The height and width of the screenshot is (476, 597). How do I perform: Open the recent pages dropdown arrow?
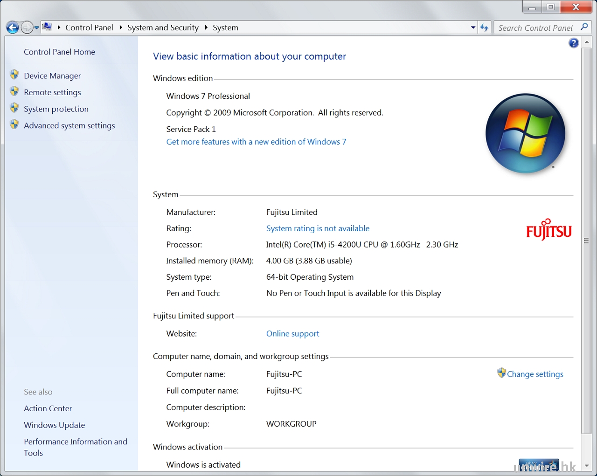(x=36, y=28)
